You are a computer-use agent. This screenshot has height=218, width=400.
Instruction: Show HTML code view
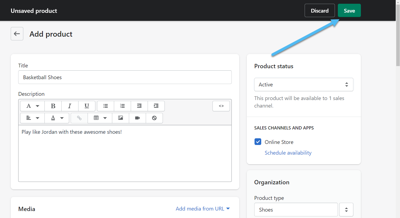[x=221, y=106]
